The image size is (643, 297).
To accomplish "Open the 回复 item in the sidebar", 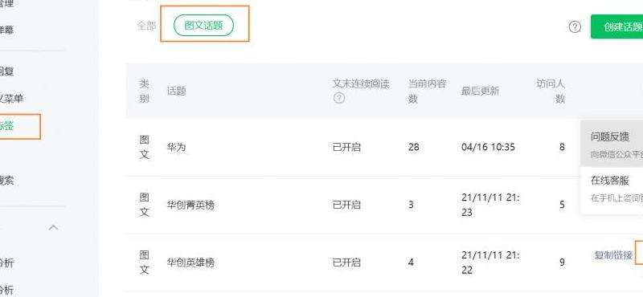I will [x=7, y=71].
